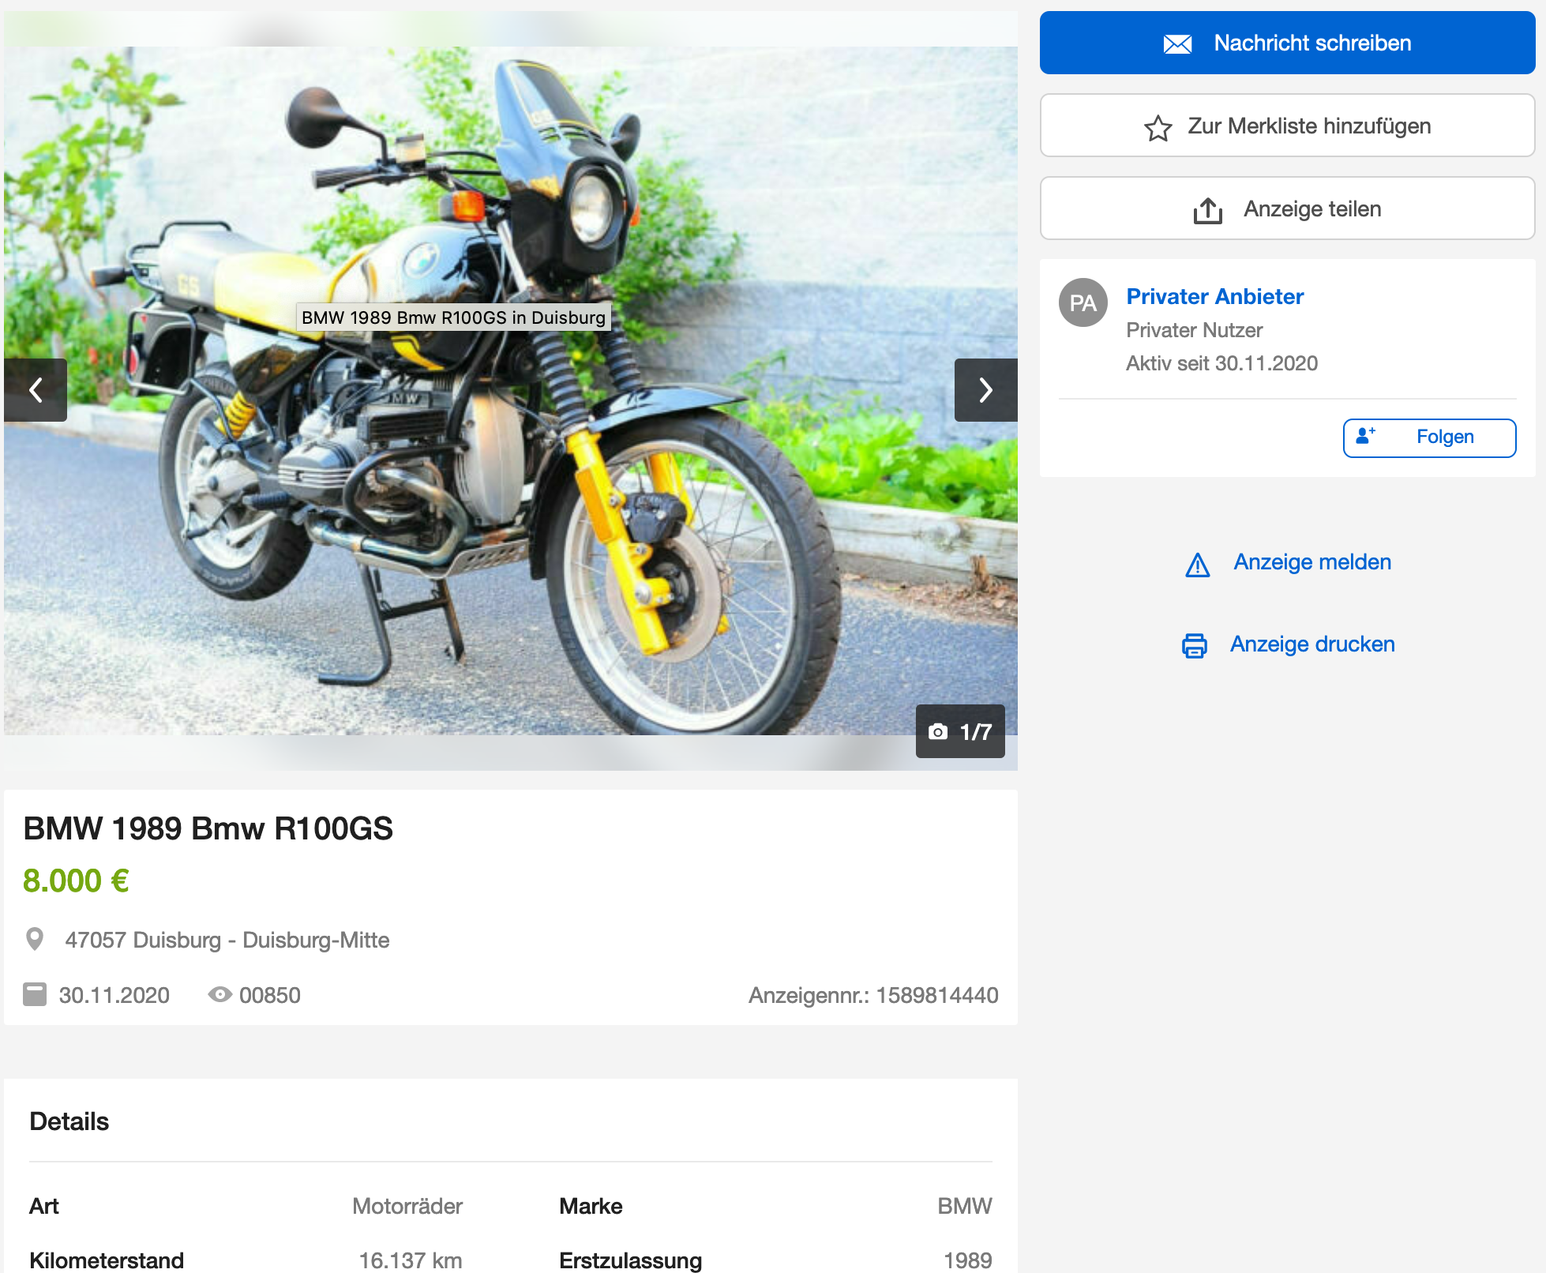The height and width of the screenshot is (1273, 1546).
Task: Click the listing title BMW 1989 Bmw R100GS
Action: click(208, 828)
